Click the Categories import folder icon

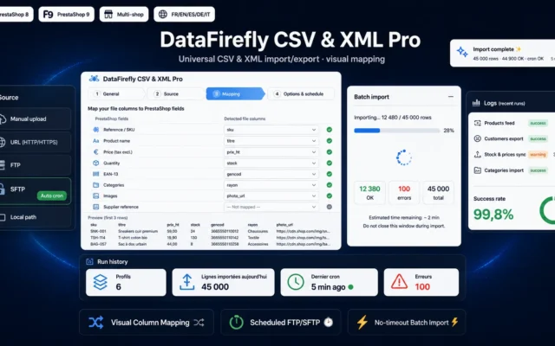(478, 170)
